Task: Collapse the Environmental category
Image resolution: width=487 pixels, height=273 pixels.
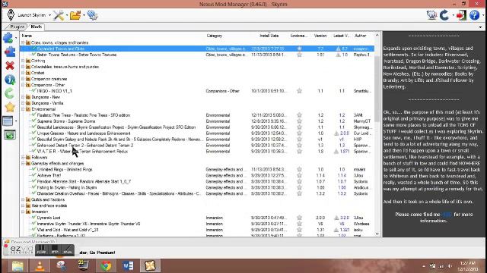Action: pyautogui.click(x=23, y=109)
